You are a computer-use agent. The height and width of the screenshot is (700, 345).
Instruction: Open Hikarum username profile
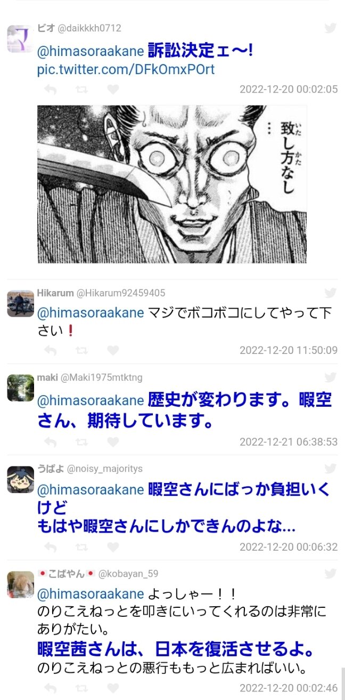point(55,293)
